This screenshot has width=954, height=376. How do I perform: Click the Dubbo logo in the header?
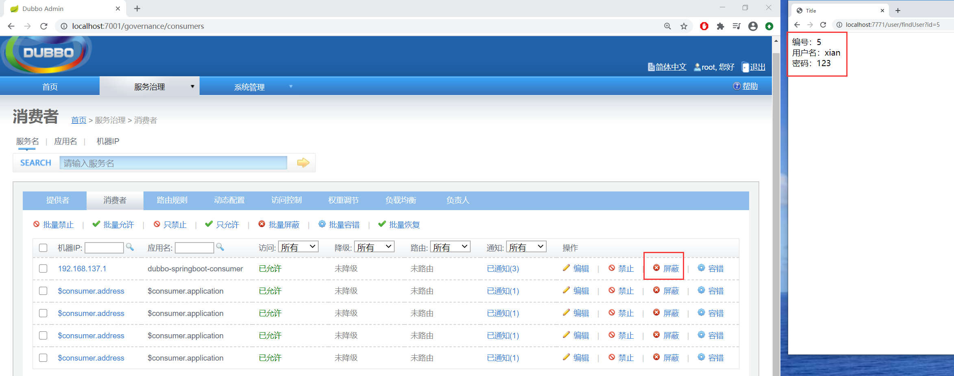click(x=47, y=54)
